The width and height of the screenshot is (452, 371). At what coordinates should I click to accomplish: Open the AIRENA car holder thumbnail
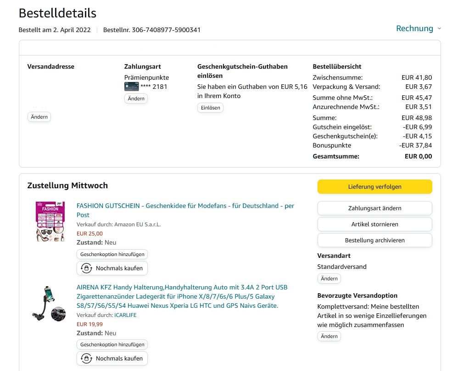(x=50, y=302)
